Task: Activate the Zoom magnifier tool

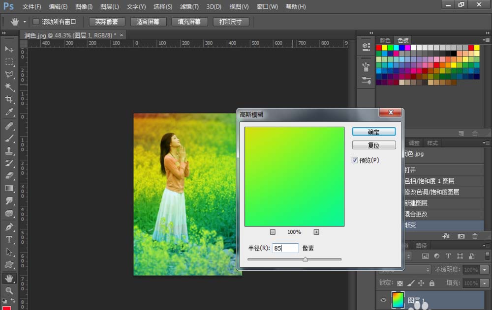Action: (x=9, y=290)
